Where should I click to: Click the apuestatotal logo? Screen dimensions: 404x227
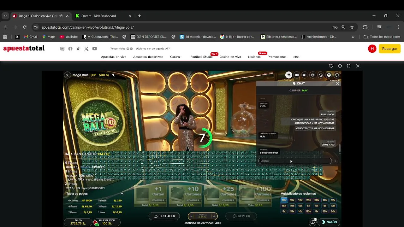[x=24, y=49]
